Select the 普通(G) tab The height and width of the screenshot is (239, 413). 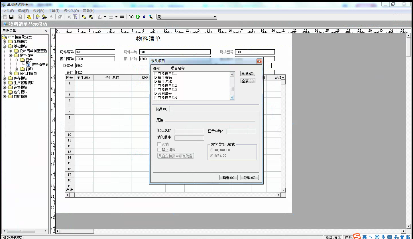coord(161,109)
